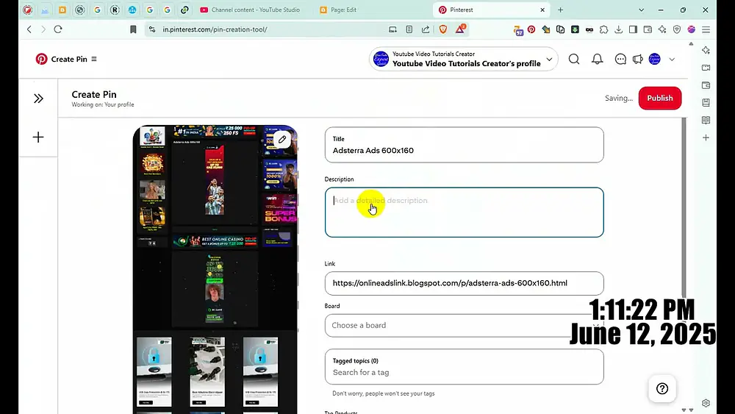Click the Pinterest extension icon in toolbar
Image resolution: width=735 pixels, height=414 pixels.
tap(531, 29)
